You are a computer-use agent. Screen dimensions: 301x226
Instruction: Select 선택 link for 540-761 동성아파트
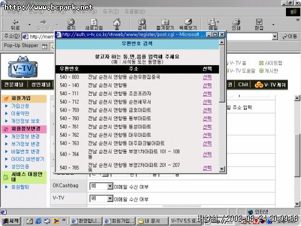tap(207, 127)
